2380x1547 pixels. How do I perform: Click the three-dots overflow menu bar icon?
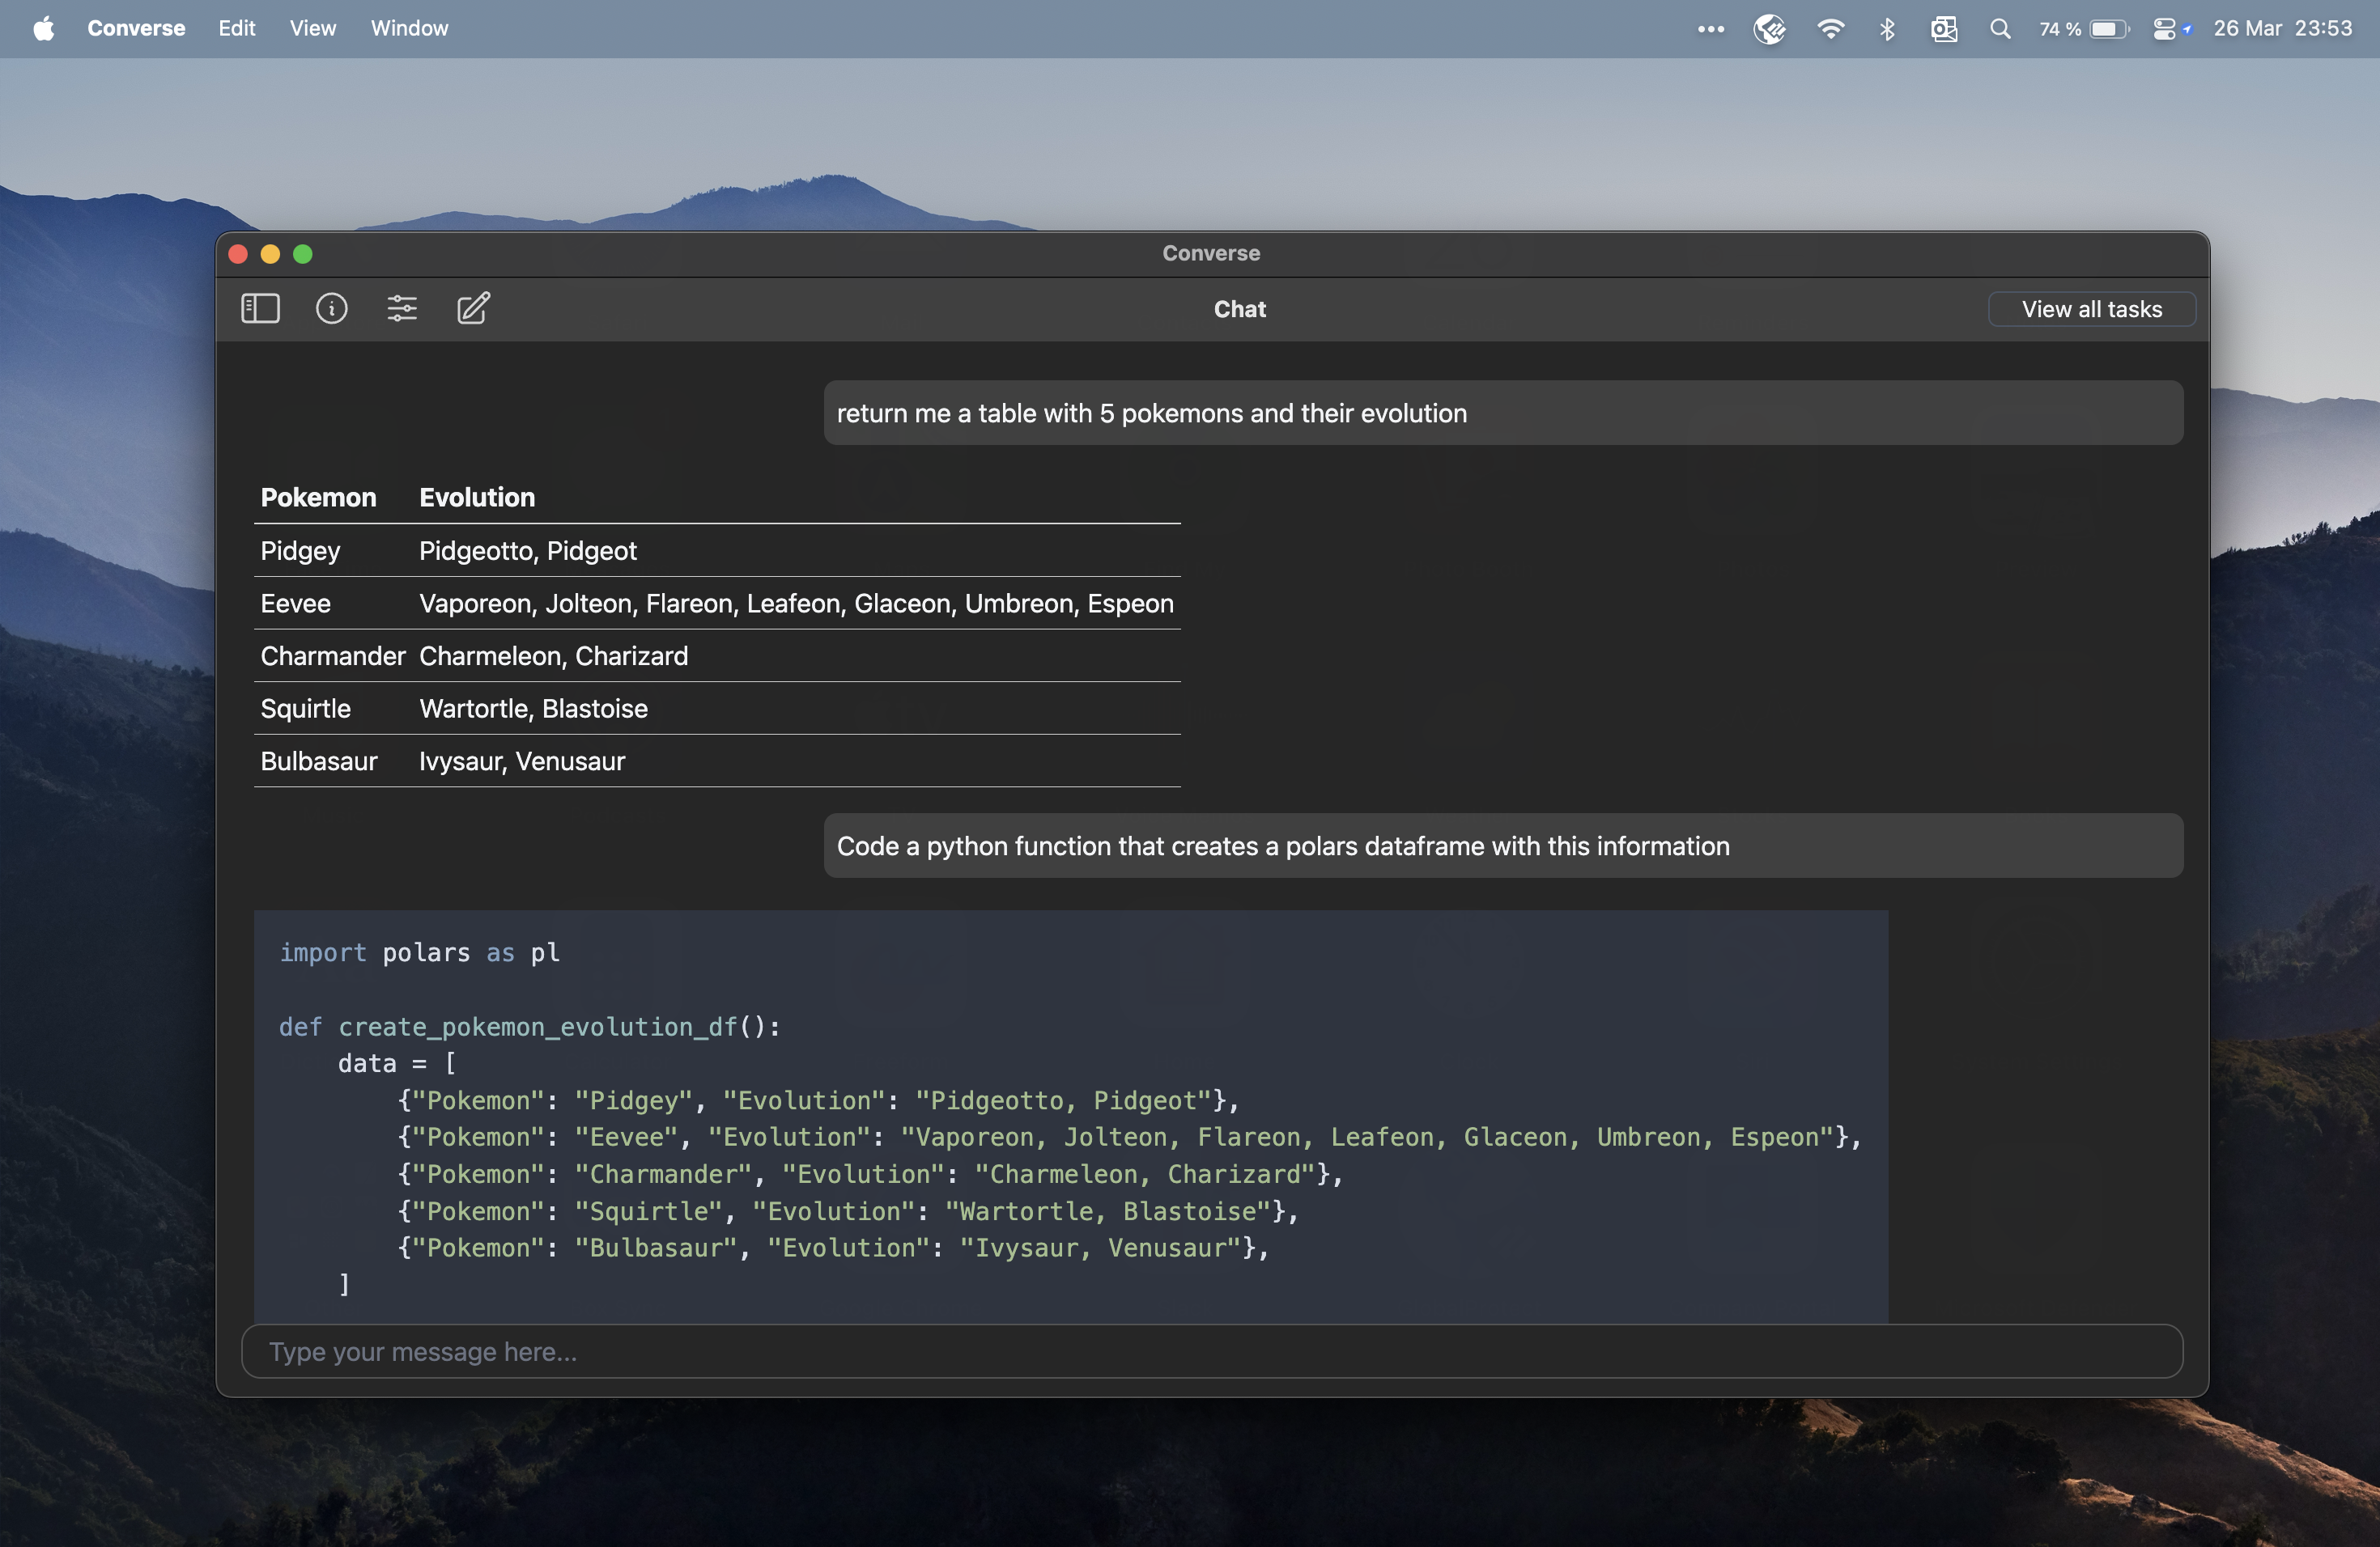1710,29
